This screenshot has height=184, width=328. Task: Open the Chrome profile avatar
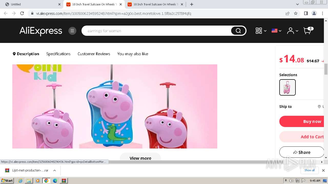pos(314,13)
